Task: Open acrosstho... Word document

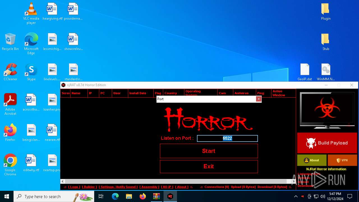Action: click(31, 102)
